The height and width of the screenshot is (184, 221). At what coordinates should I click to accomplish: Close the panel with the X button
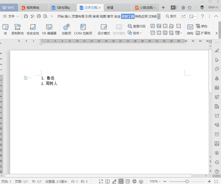[x=216, y=33]
